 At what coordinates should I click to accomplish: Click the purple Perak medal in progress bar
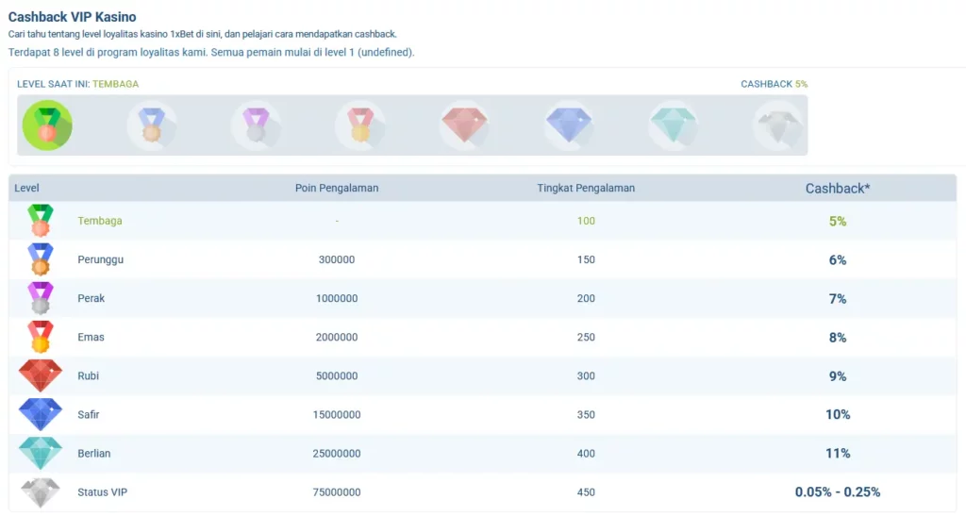[x=256, y=125]
